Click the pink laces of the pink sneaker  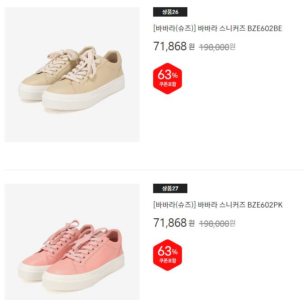point(74,240)
